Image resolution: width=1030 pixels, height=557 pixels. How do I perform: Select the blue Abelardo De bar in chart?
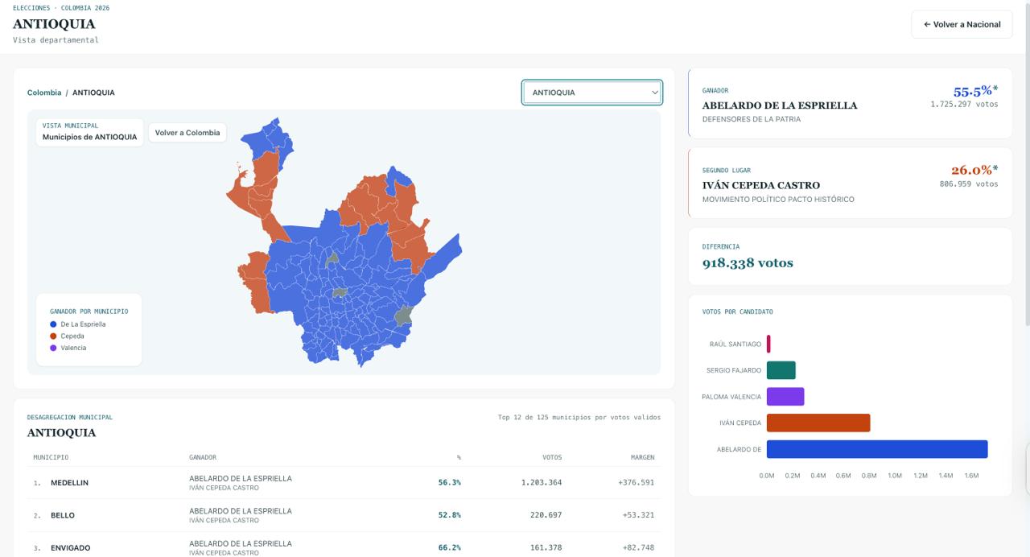(x=877, y=449)
